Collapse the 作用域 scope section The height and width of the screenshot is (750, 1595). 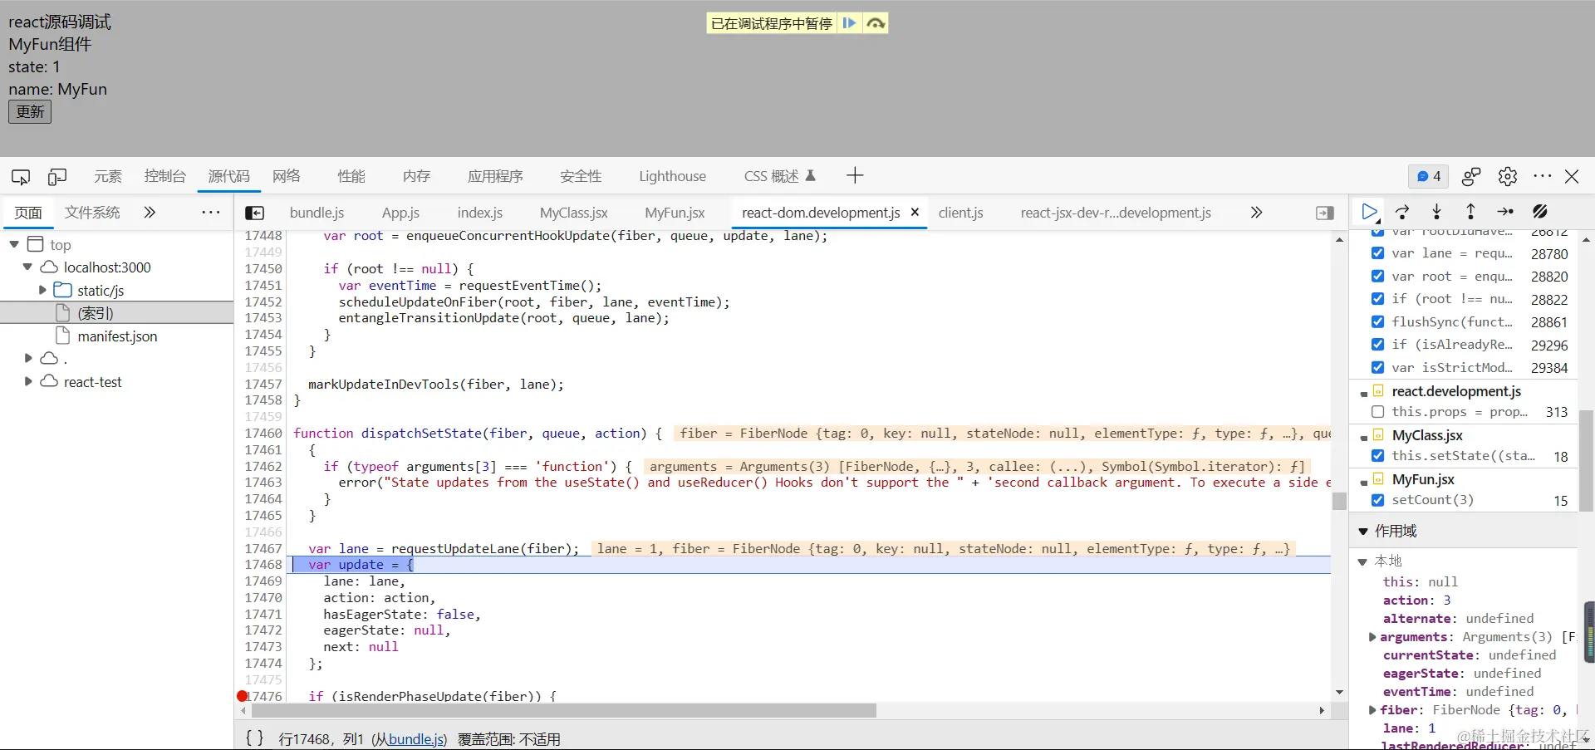point(1362,531)
